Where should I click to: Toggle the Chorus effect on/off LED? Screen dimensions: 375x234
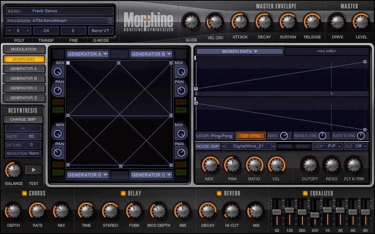click(24, 193)
